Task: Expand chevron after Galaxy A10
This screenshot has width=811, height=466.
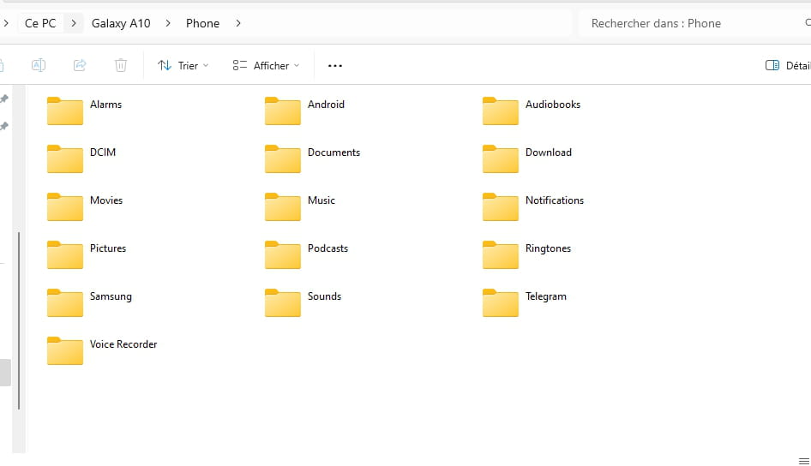Action: 168,23
